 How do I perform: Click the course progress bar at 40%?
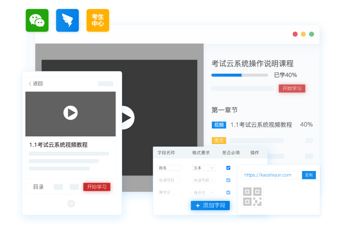pos(239,75)
